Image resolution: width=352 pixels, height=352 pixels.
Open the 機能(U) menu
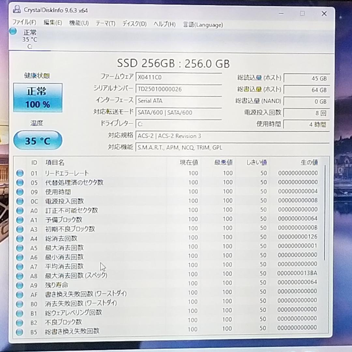79,23
